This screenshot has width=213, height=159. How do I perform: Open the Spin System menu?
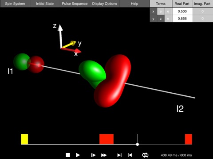(15, 4)
